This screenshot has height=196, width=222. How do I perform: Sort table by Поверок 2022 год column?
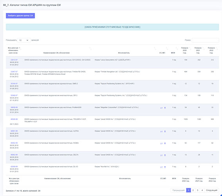tap(217, 49)
